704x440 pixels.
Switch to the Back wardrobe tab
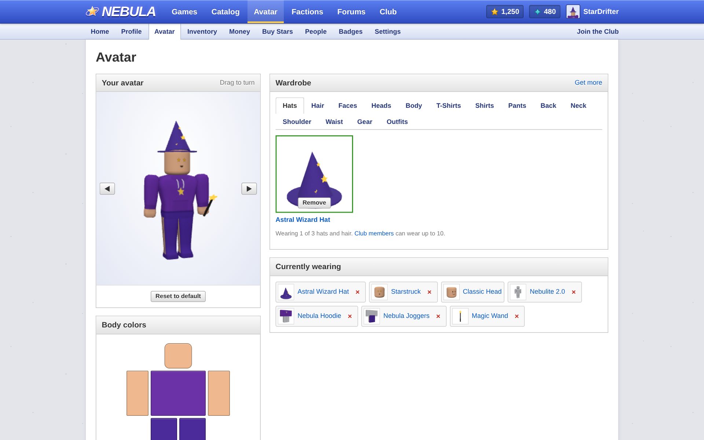[548, 106]
